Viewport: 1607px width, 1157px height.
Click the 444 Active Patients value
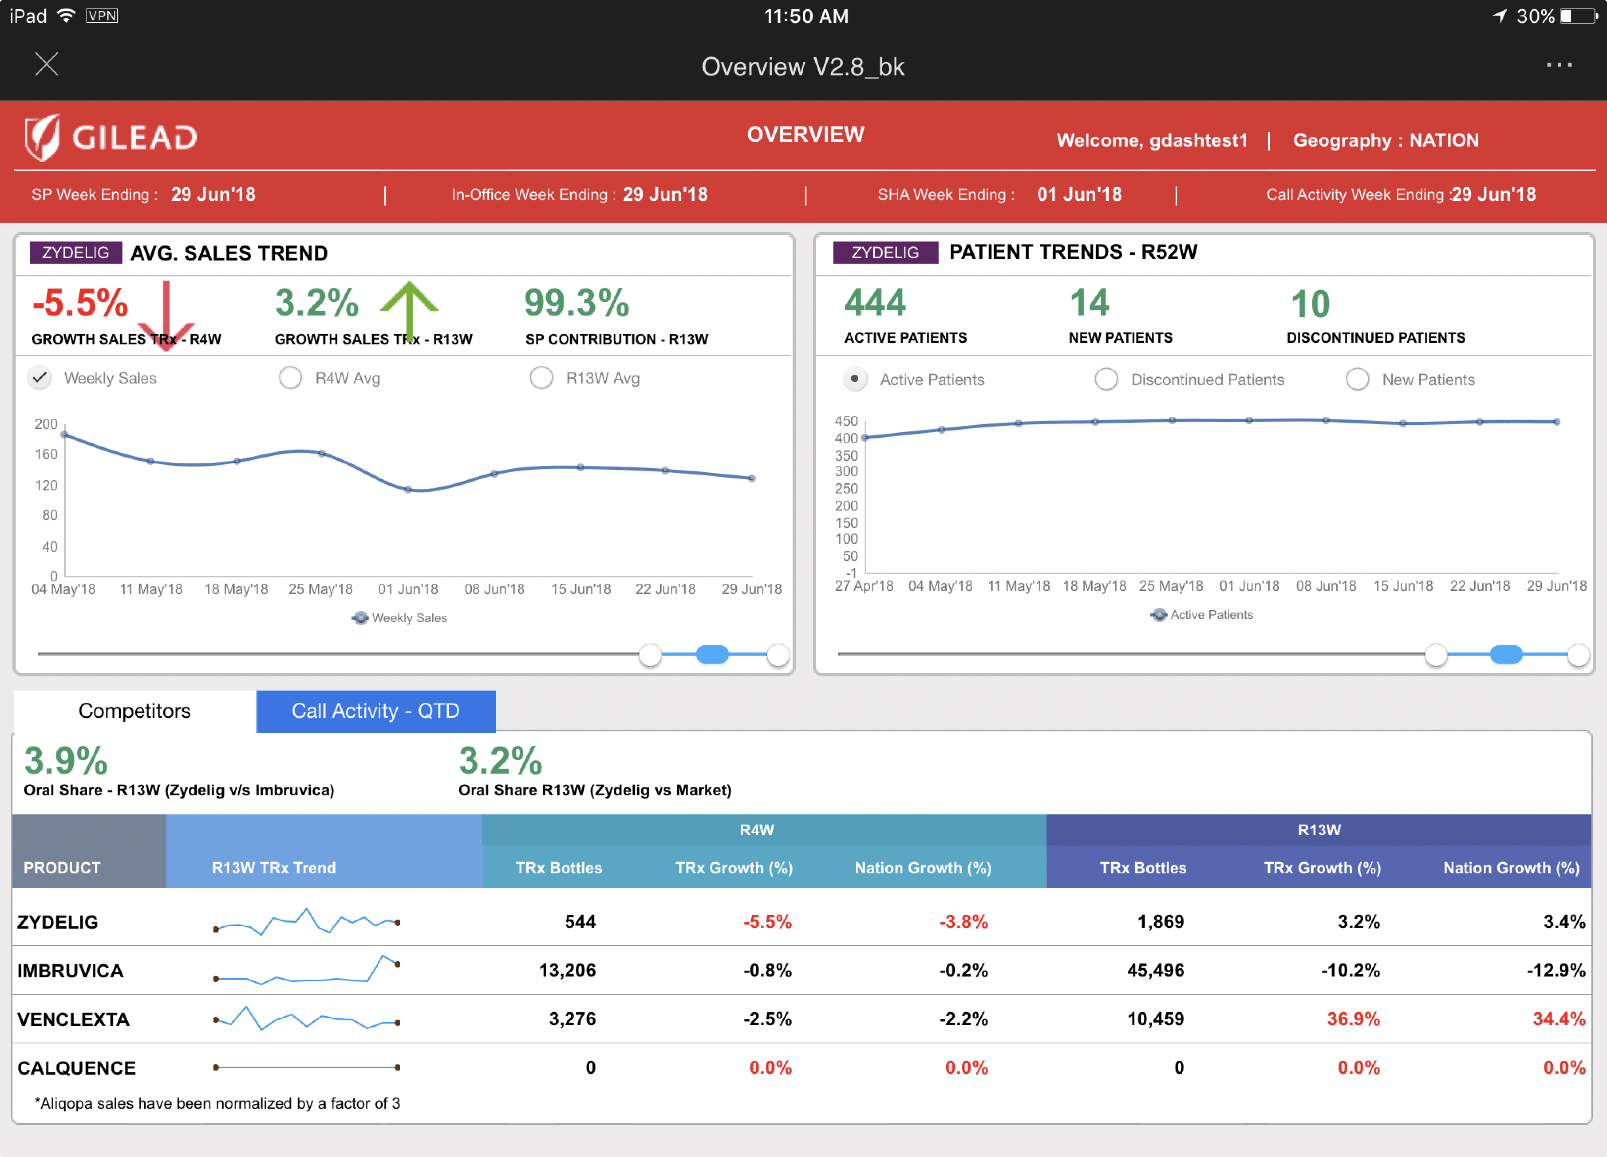click(x=875, y=303)
